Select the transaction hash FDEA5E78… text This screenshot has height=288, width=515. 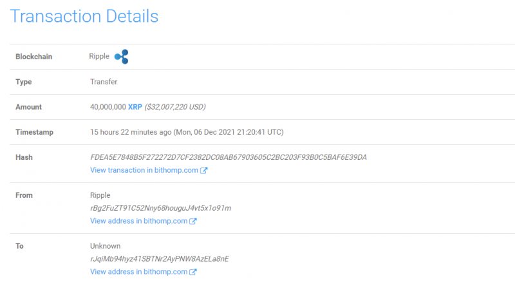coord(229,157)
